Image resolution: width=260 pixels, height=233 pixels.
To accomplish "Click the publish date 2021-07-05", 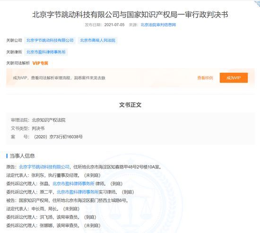I will (x=114, y=25).
